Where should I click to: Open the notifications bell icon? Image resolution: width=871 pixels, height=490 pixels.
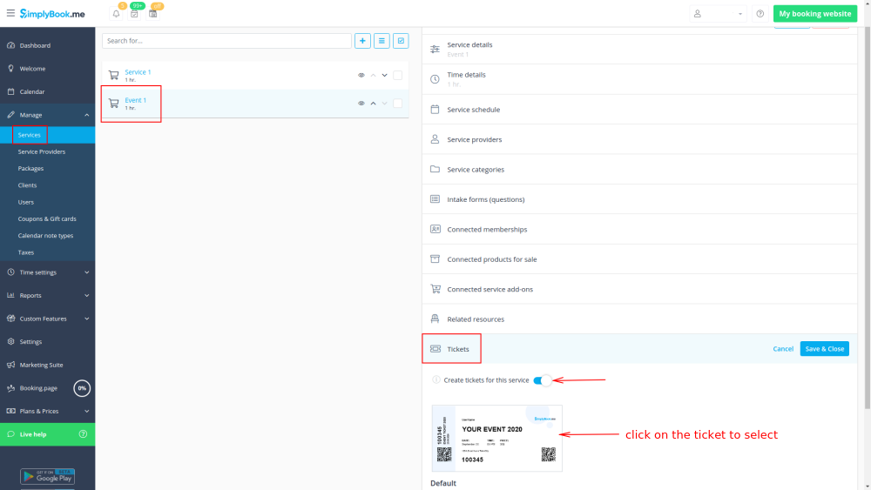[117, 14]
